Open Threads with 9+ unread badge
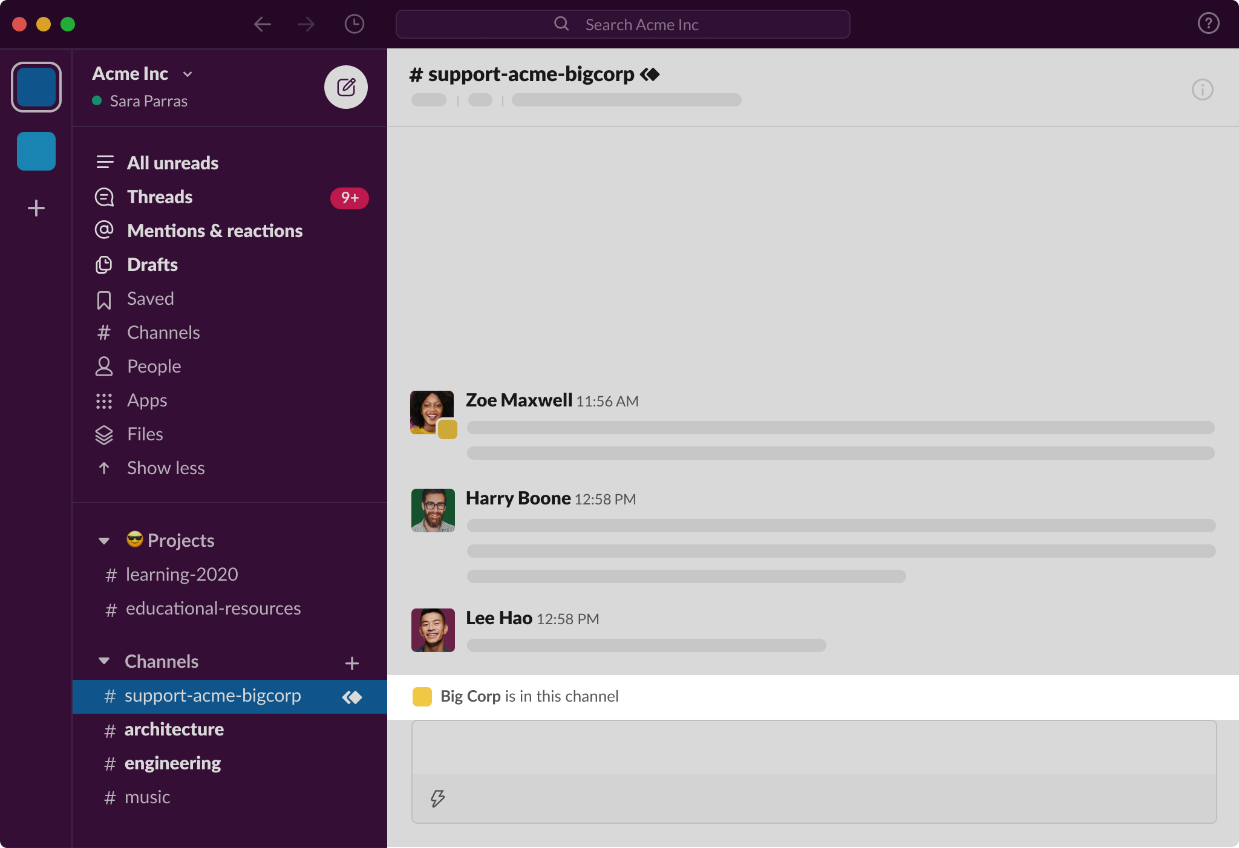The height and width of the screenshot is (848, 1239). click(x=160, y=197)
